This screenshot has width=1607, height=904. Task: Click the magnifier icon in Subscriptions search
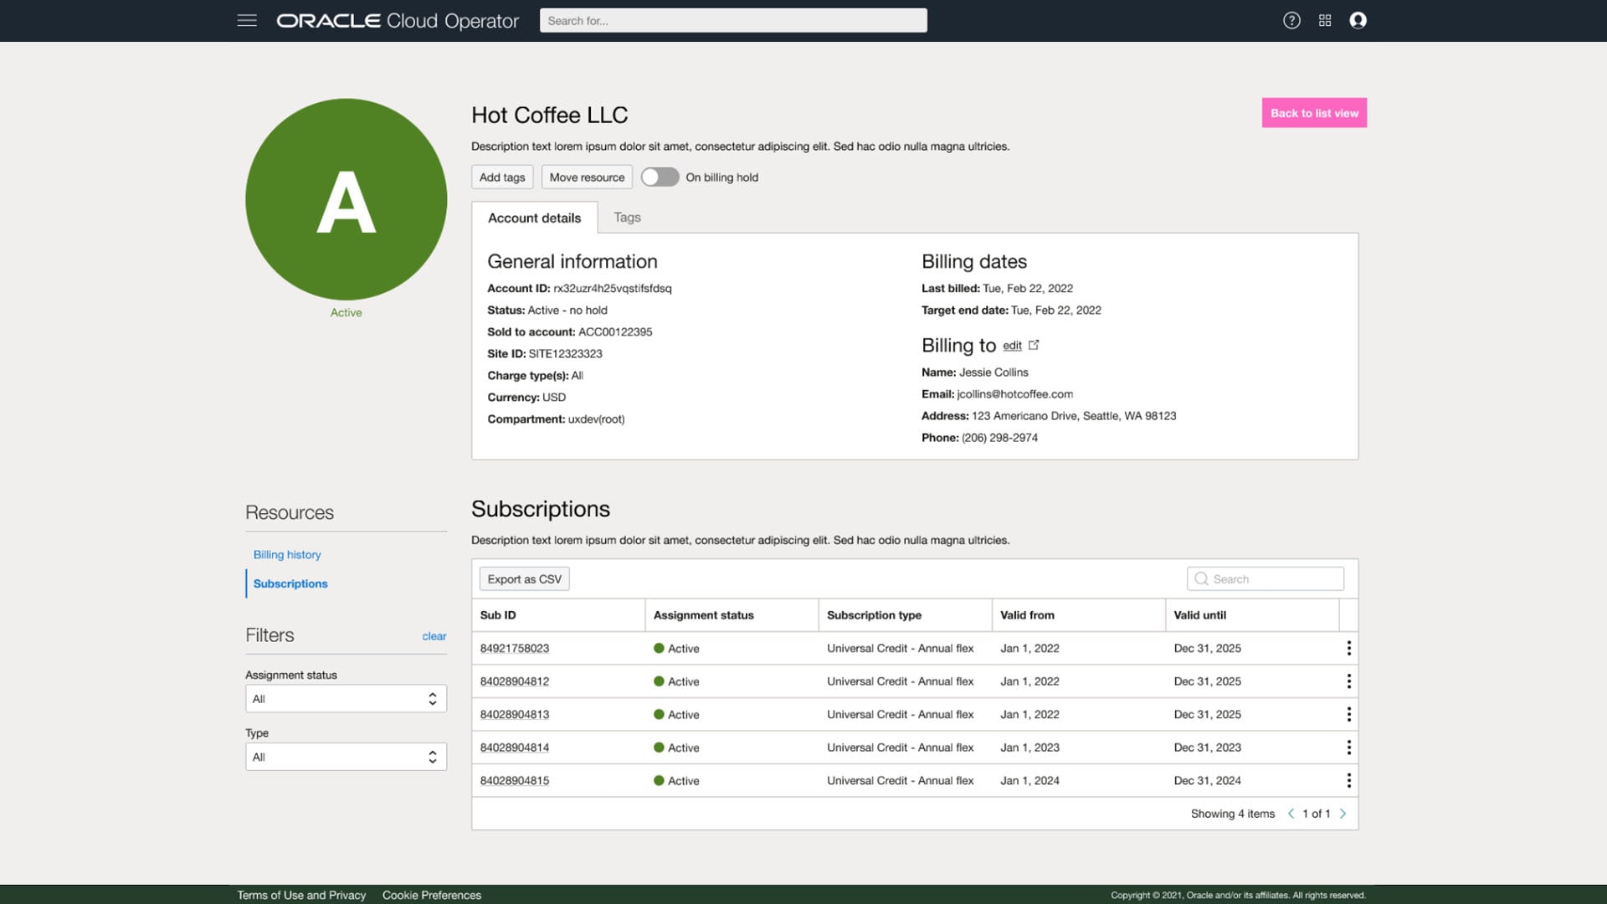click(x=1202, y=578)
